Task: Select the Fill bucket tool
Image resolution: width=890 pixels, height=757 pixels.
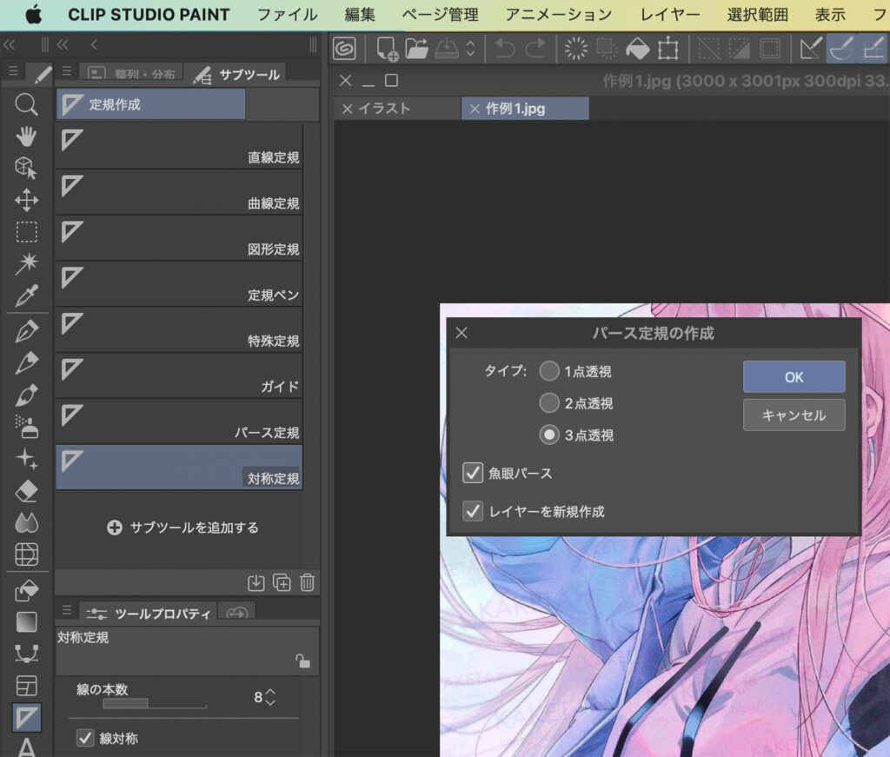Action: 26,591
